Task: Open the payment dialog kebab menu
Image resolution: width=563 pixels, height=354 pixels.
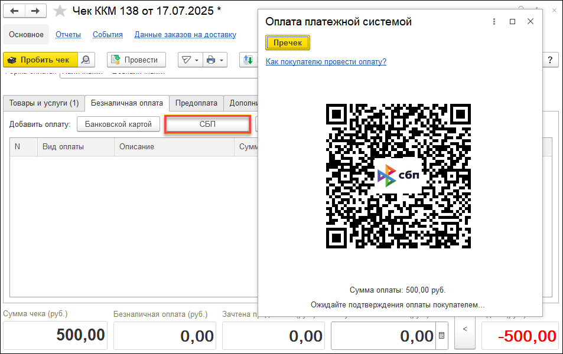Action: coord(494,21)
